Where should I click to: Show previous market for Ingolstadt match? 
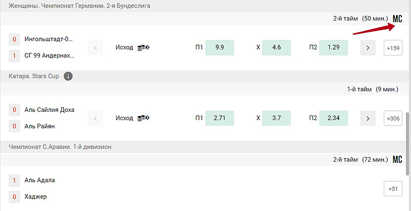[x=96, y=48]
